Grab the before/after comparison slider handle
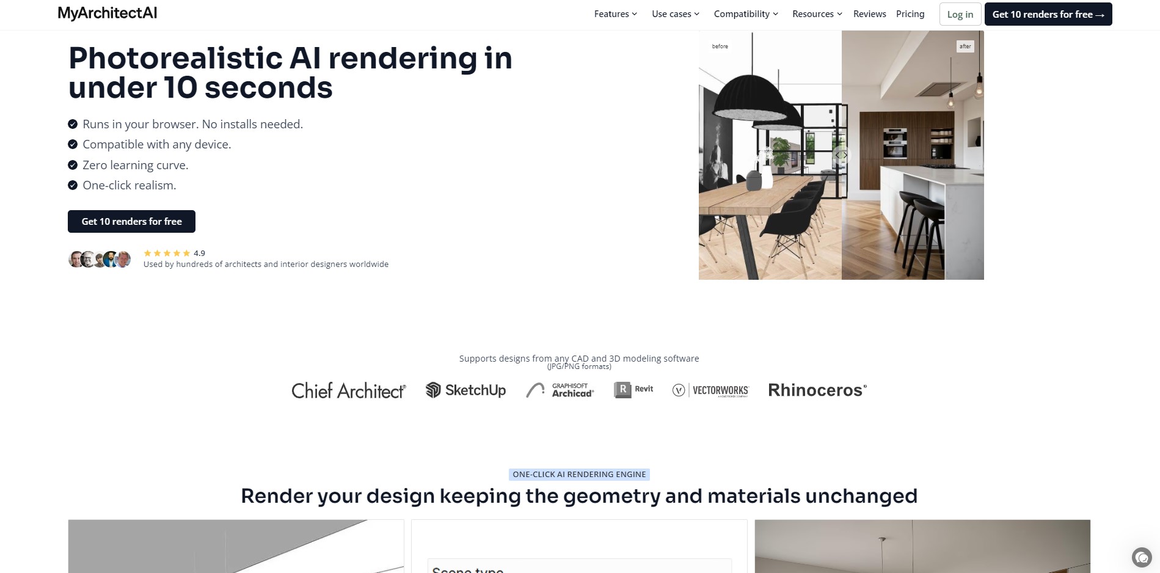This screenshot has width=1160, height=573. pyautogui.click(x=841, y=155)
